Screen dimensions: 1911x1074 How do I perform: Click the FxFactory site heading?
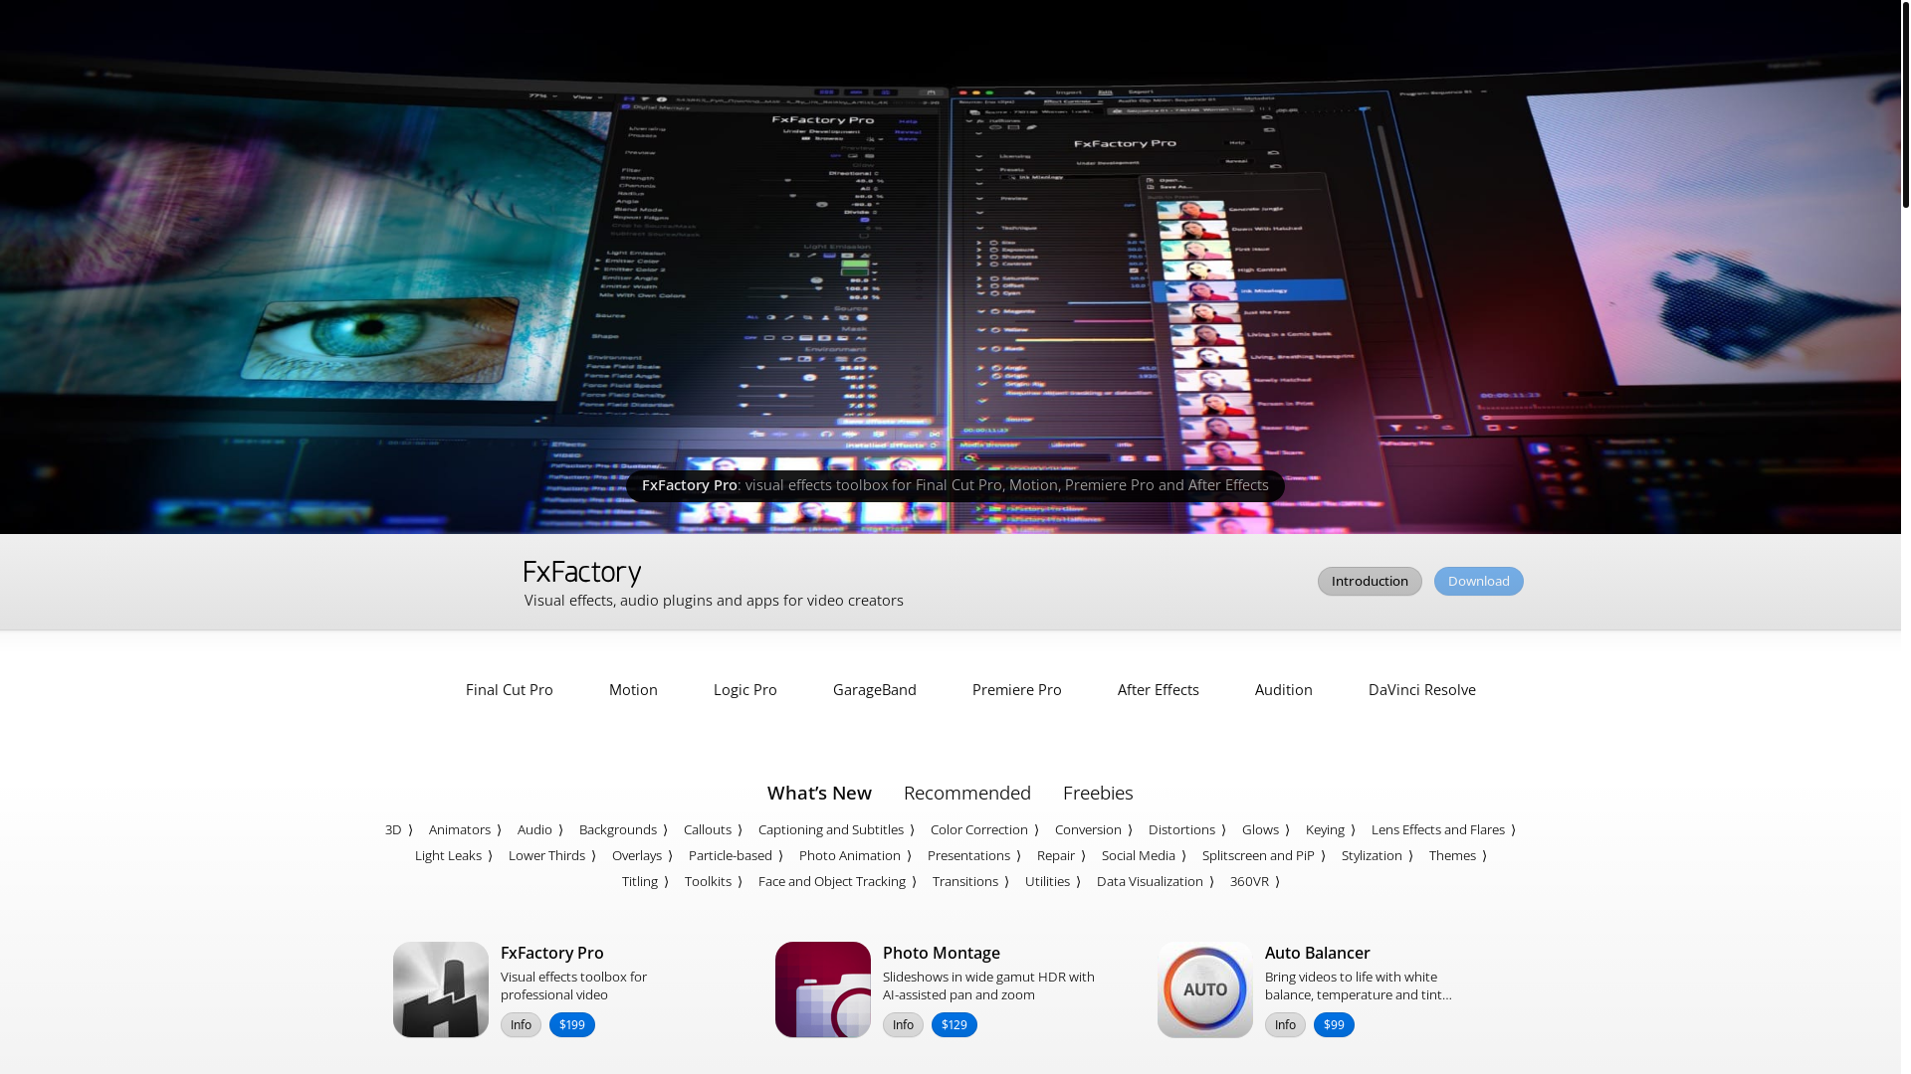[x=581, y=573]
